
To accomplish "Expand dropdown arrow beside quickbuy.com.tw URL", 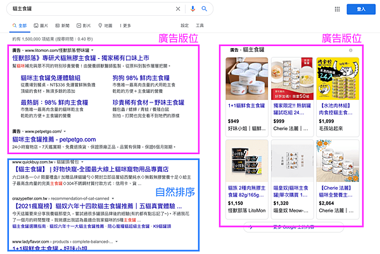I will [x=82, y=162].
